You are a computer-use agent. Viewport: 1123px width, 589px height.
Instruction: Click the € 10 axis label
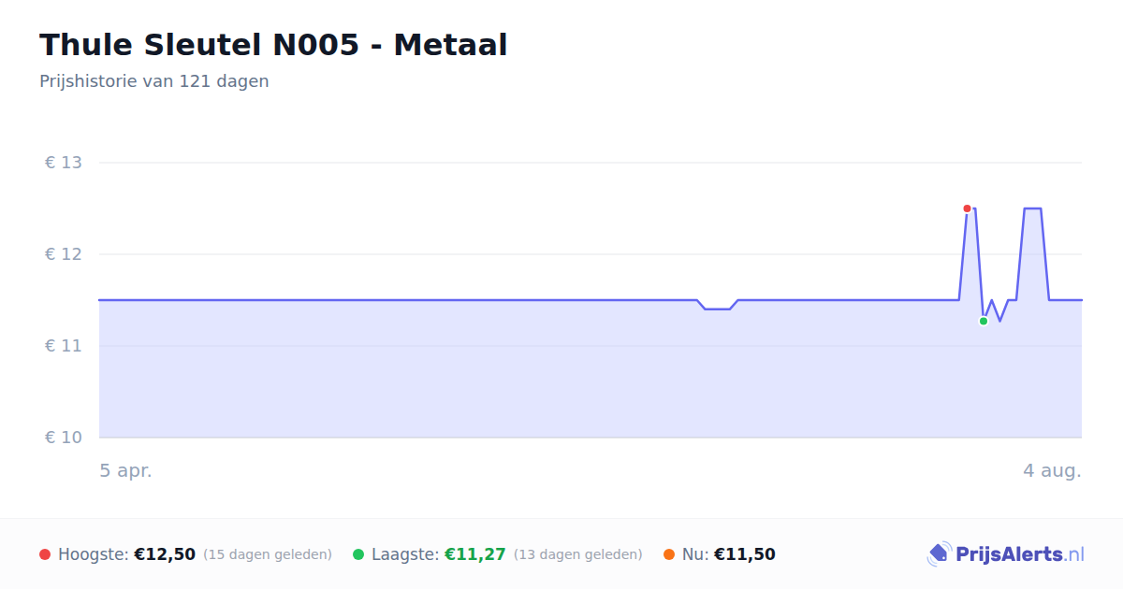(x=64, y=438)
